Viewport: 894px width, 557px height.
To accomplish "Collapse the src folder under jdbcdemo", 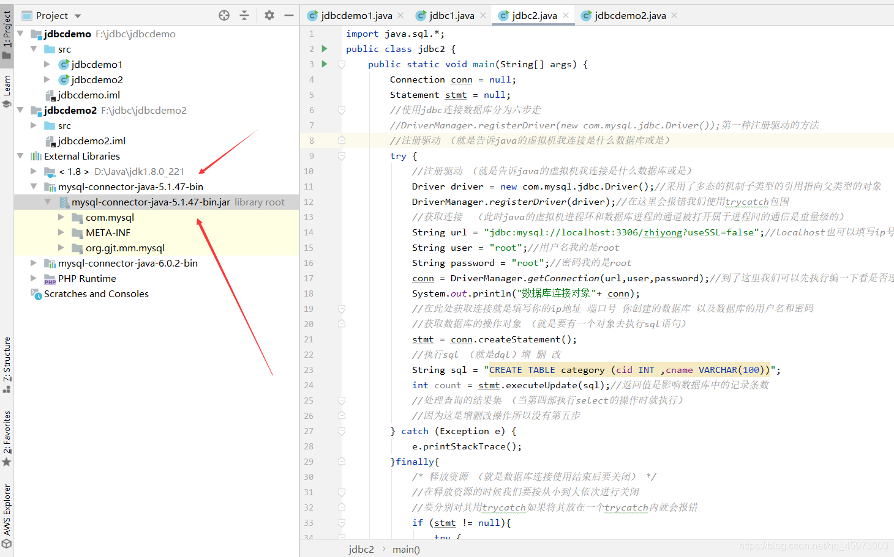I will [x=34, y=49].
